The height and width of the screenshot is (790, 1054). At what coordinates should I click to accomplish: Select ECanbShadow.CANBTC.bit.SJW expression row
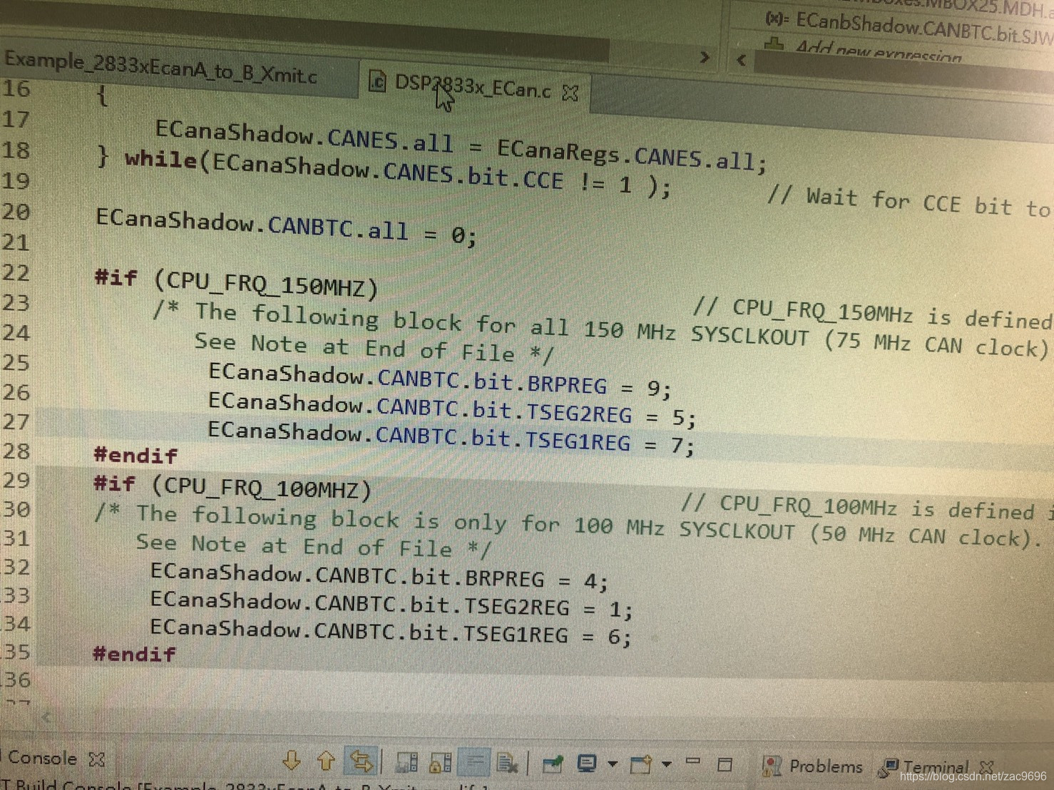(923, 28)
